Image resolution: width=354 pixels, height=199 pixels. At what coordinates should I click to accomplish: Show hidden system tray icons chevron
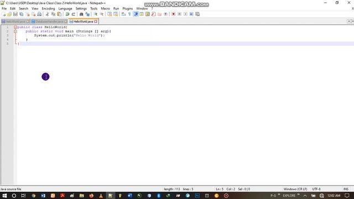[x=305, y=196]
